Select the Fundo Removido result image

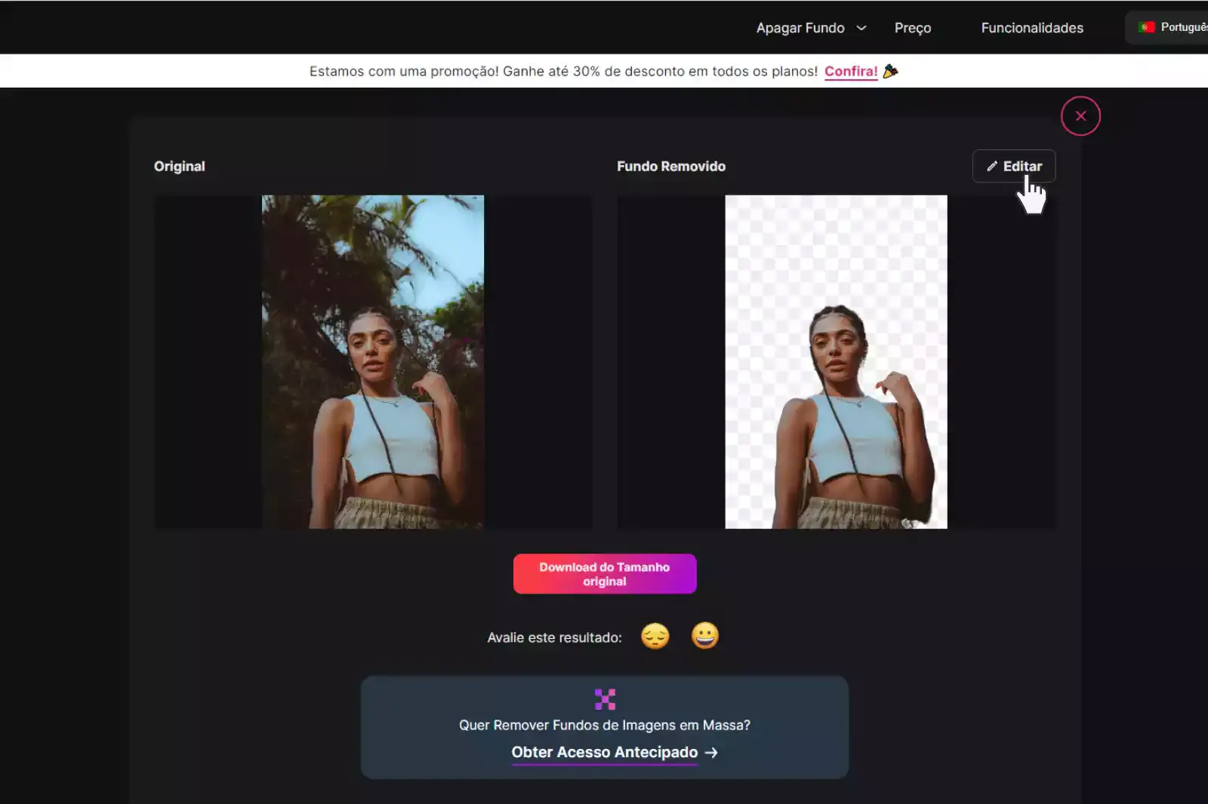(836, 362)
